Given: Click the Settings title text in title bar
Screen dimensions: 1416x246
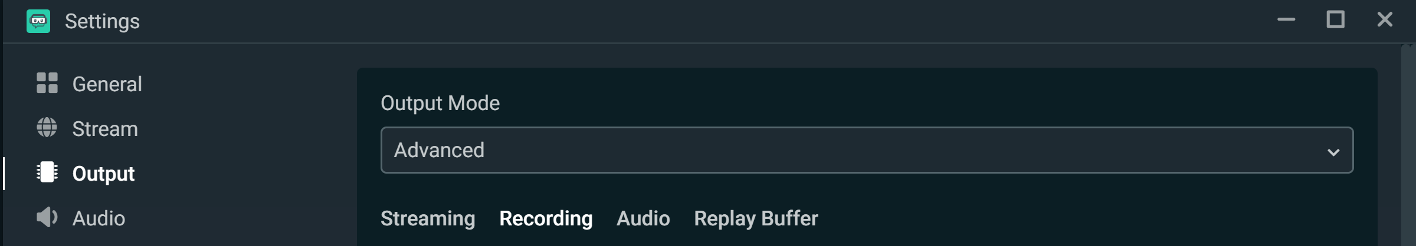Looking at the screenshot, I should (x=102, y=21).
